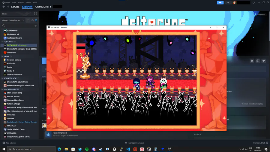Open advanced filter options icon
This screenshot has height=152, width=270.
pyautogui.click(x=35, y=26)
